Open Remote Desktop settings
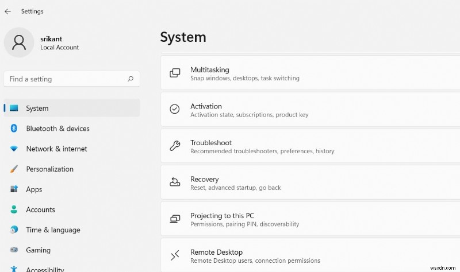Image resolution: width=460 pixels, height=272 pixels. [310, 256]
